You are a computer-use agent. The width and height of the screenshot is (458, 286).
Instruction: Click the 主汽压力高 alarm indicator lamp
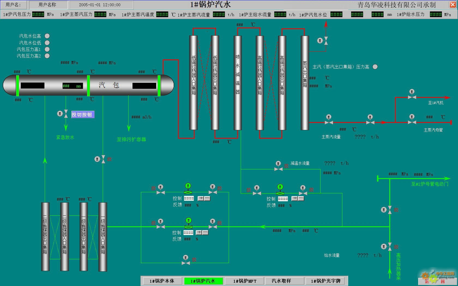(375, 67)
